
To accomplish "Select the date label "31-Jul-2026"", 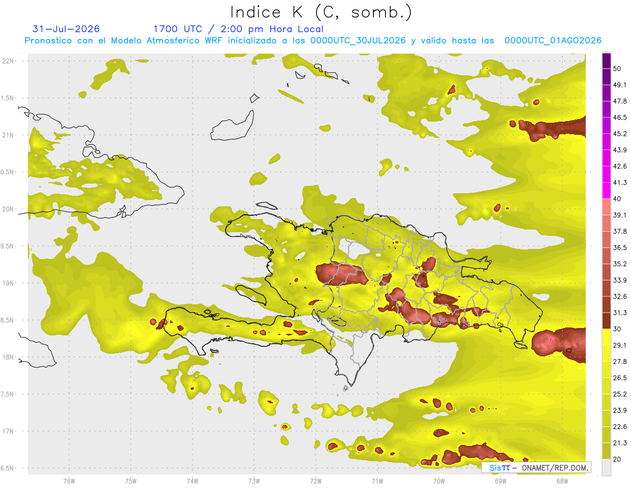I will pos(66,29).
